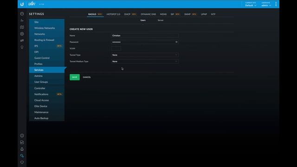
Task: Open Routing & Firewall settings
Action: (x=47, y=40)
